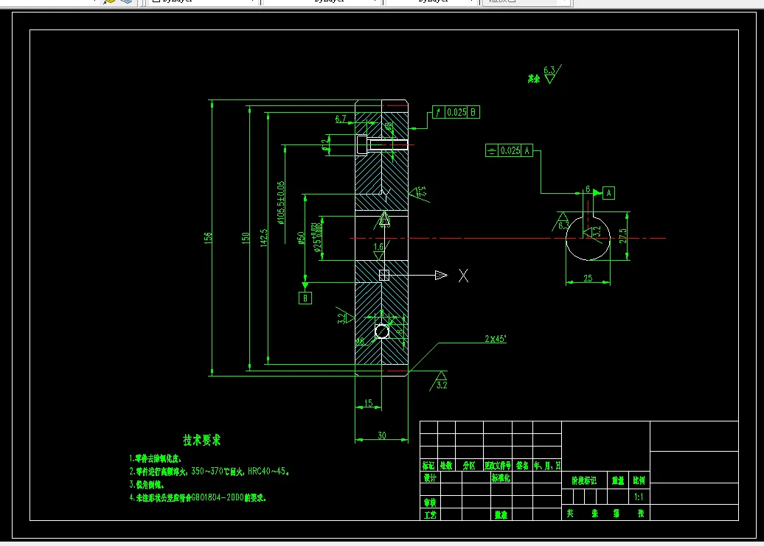764x546 pixels.
Task: Select the 150 vertical dimension text
Action: point(246,238)
